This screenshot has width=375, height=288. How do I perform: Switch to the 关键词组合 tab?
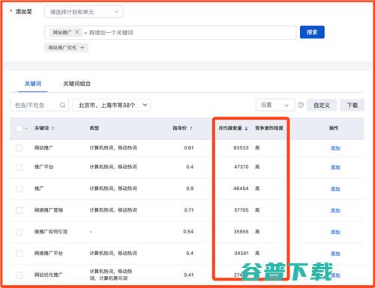tap(76, 84)
